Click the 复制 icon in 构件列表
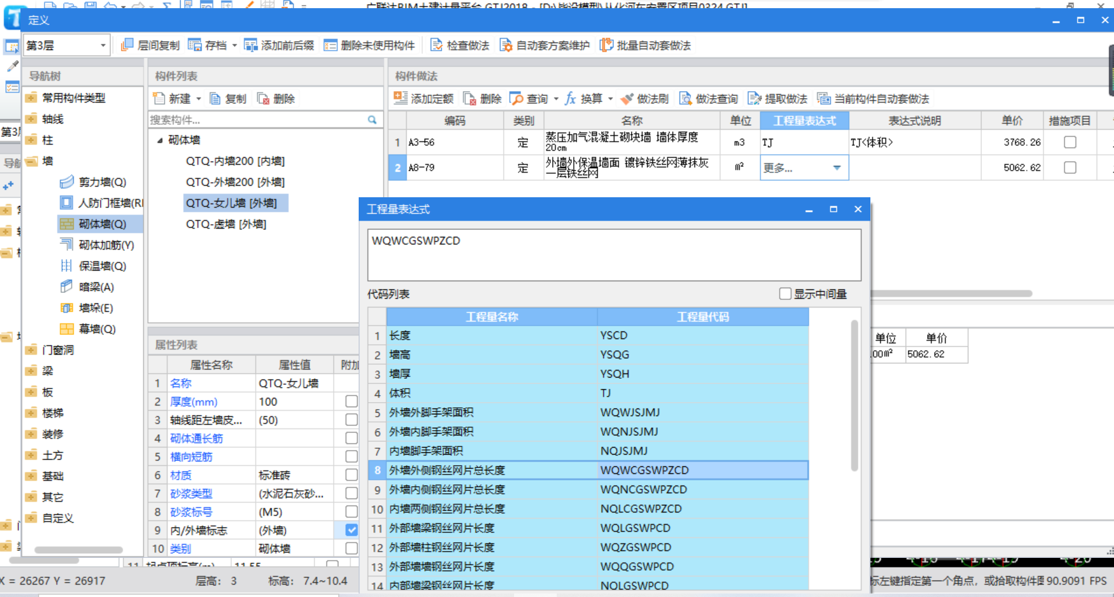This screenshot has height=597, width=1114. [215, 99]
